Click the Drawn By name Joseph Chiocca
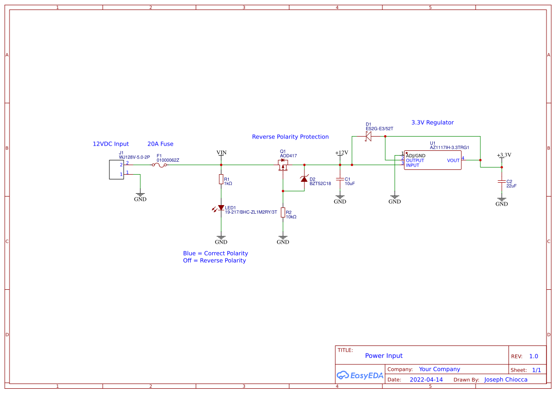The image size is (556, 394). pos(506,379)
